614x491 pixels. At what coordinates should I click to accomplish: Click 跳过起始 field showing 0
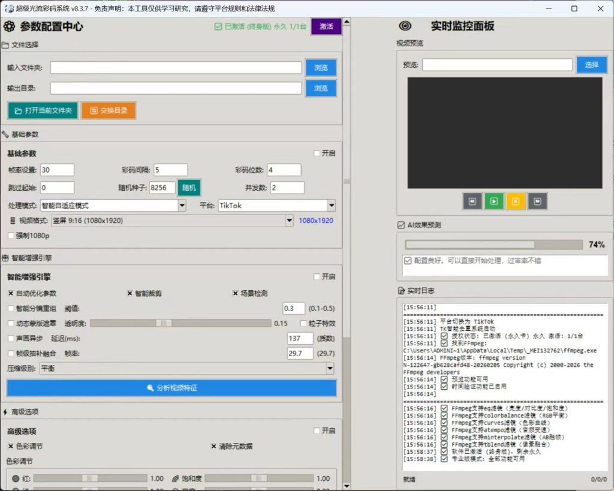tap(57, 188)
